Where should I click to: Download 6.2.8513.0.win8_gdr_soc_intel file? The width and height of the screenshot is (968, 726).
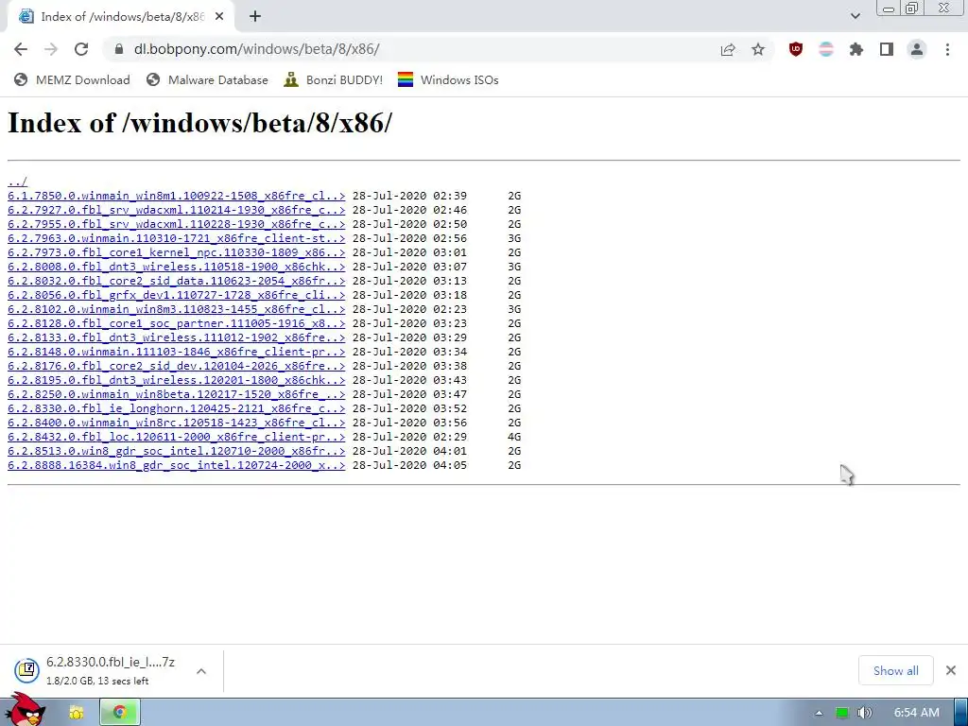[x=176, y=451]
